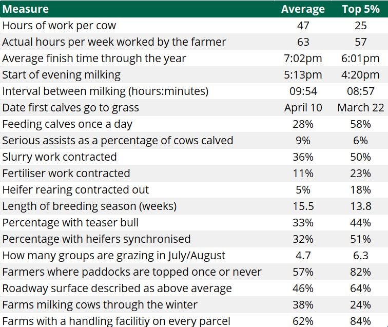Image resolution: width=388 pixels, height=327 pixels.
Task: Select the 'Farms milking cows through the winter' label
Action: 100,304
